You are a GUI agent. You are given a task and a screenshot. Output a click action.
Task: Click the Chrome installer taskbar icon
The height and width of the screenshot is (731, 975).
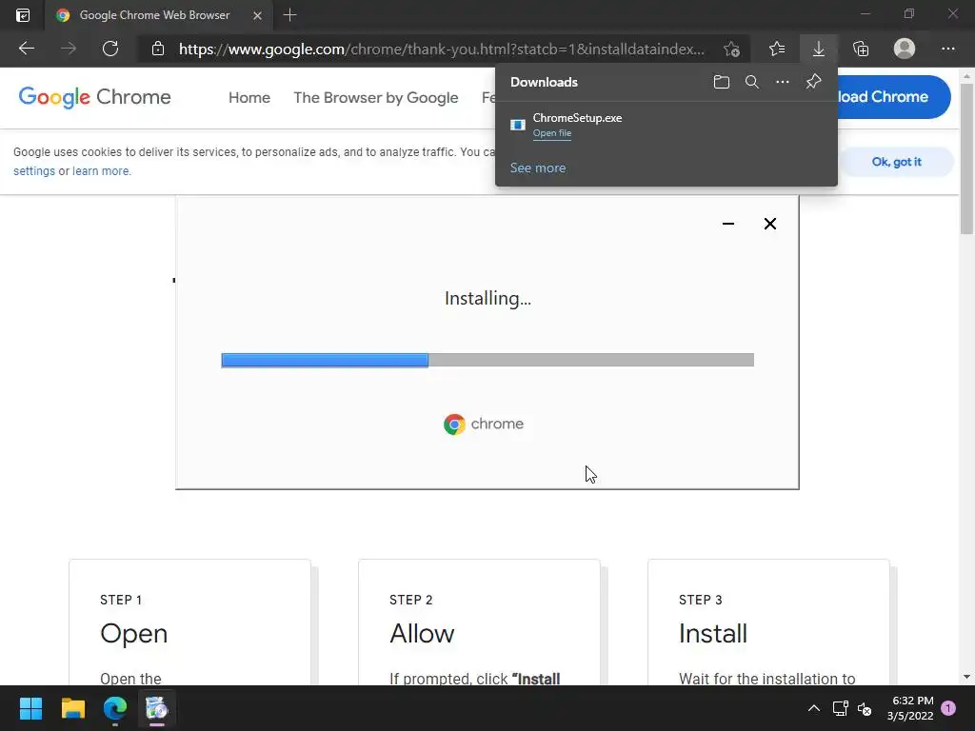(x=157, y=708)
